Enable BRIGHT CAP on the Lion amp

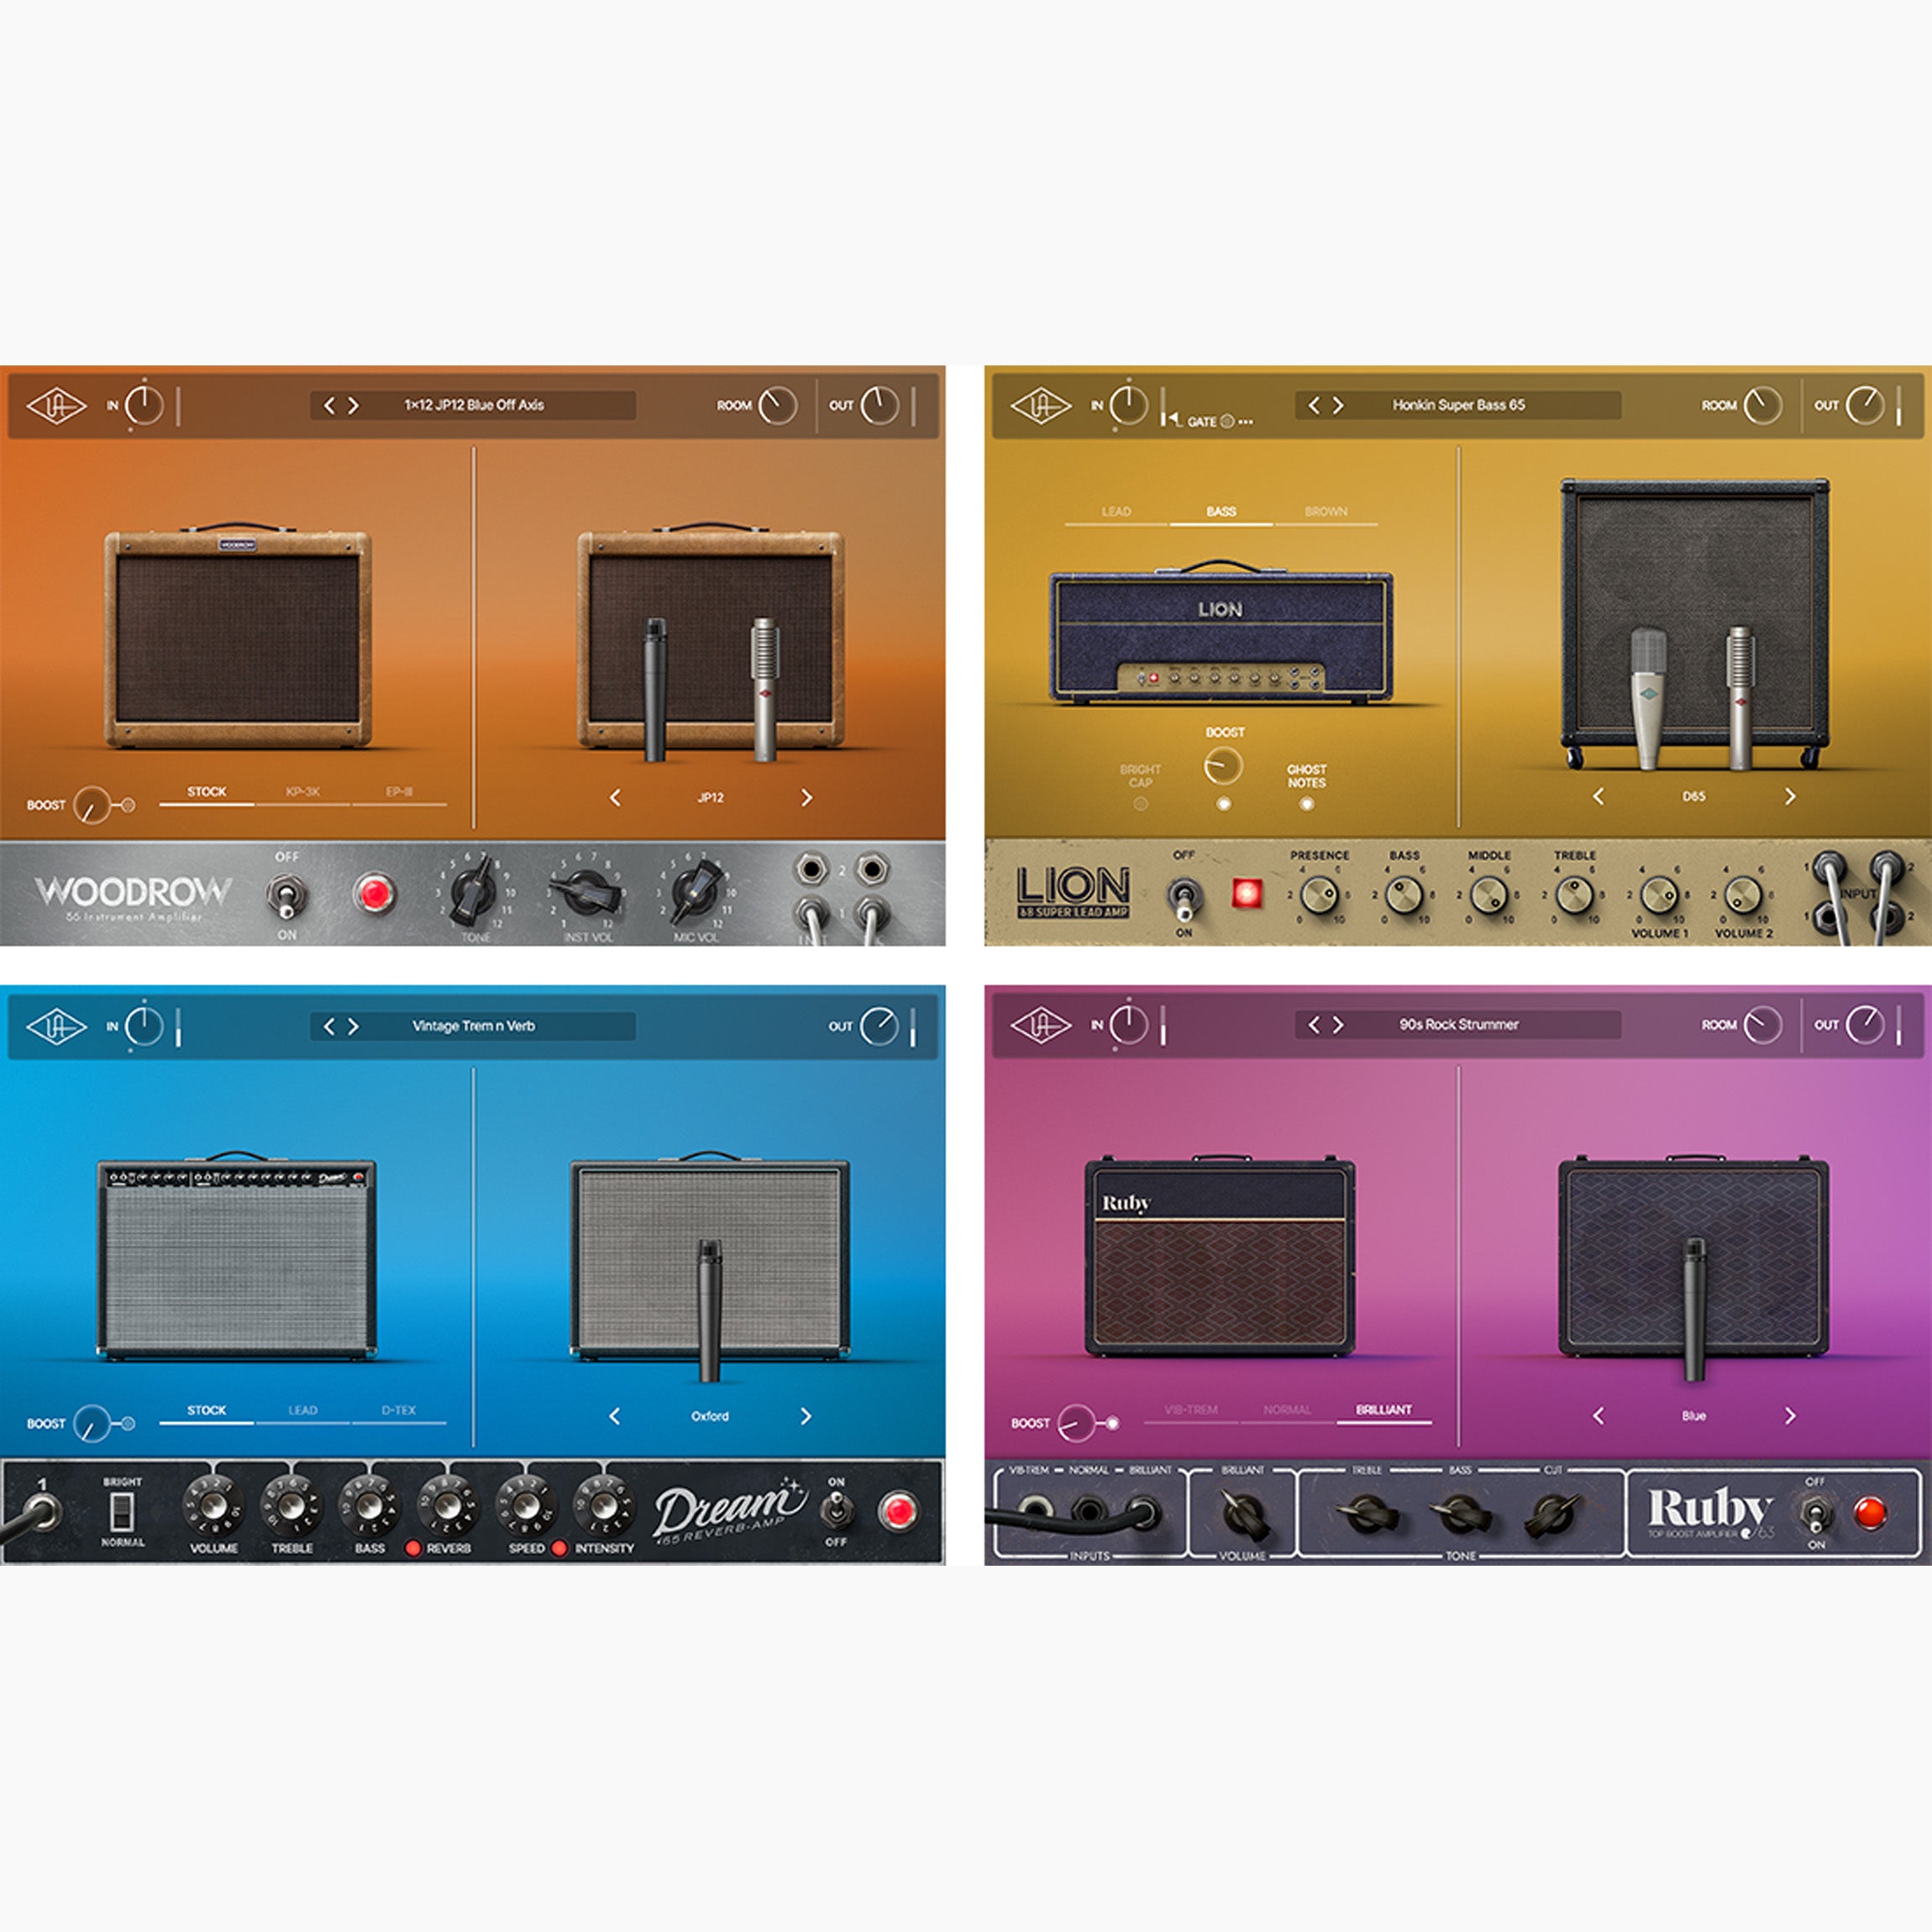1141,804
